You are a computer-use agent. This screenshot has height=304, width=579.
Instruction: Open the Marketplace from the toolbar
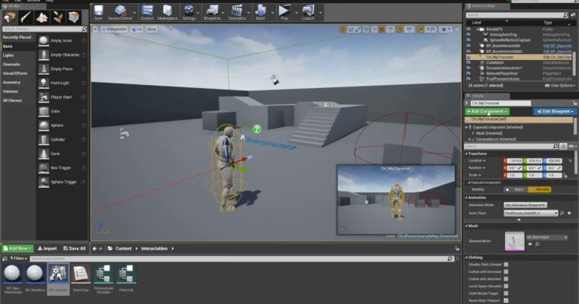click(168, 11)
